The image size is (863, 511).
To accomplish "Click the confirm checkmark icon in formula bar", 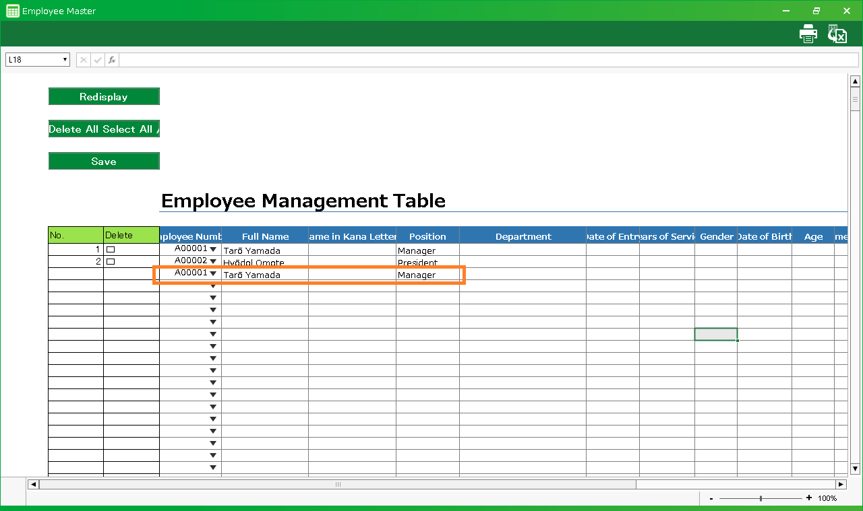I will pyautogui.click(x=98, y=60).
